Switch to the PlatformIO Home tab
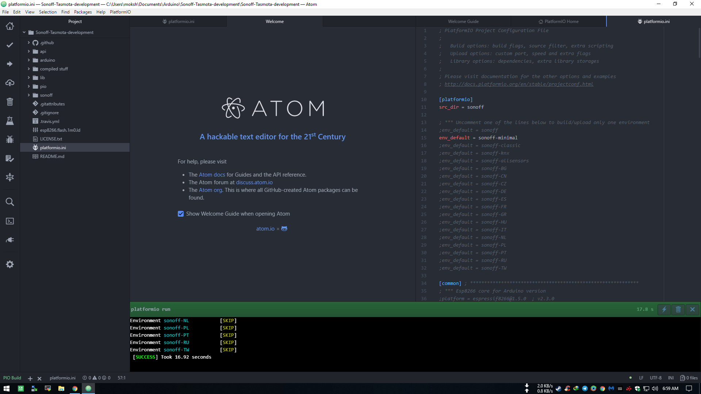This screenshot has height=394, width=701. click(558, 22)
